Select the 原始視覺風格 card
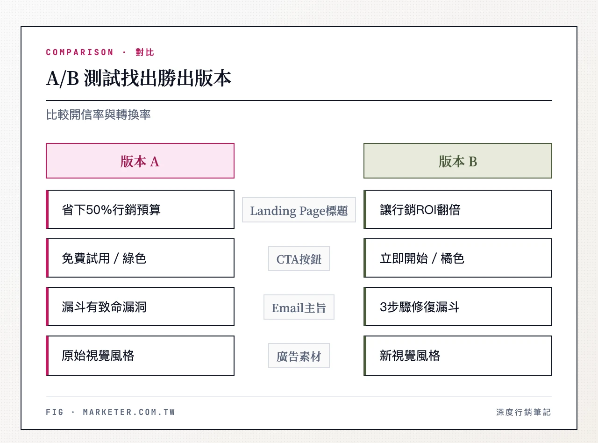This screenshot has height=443, width=598. click(x=140, y=355)
